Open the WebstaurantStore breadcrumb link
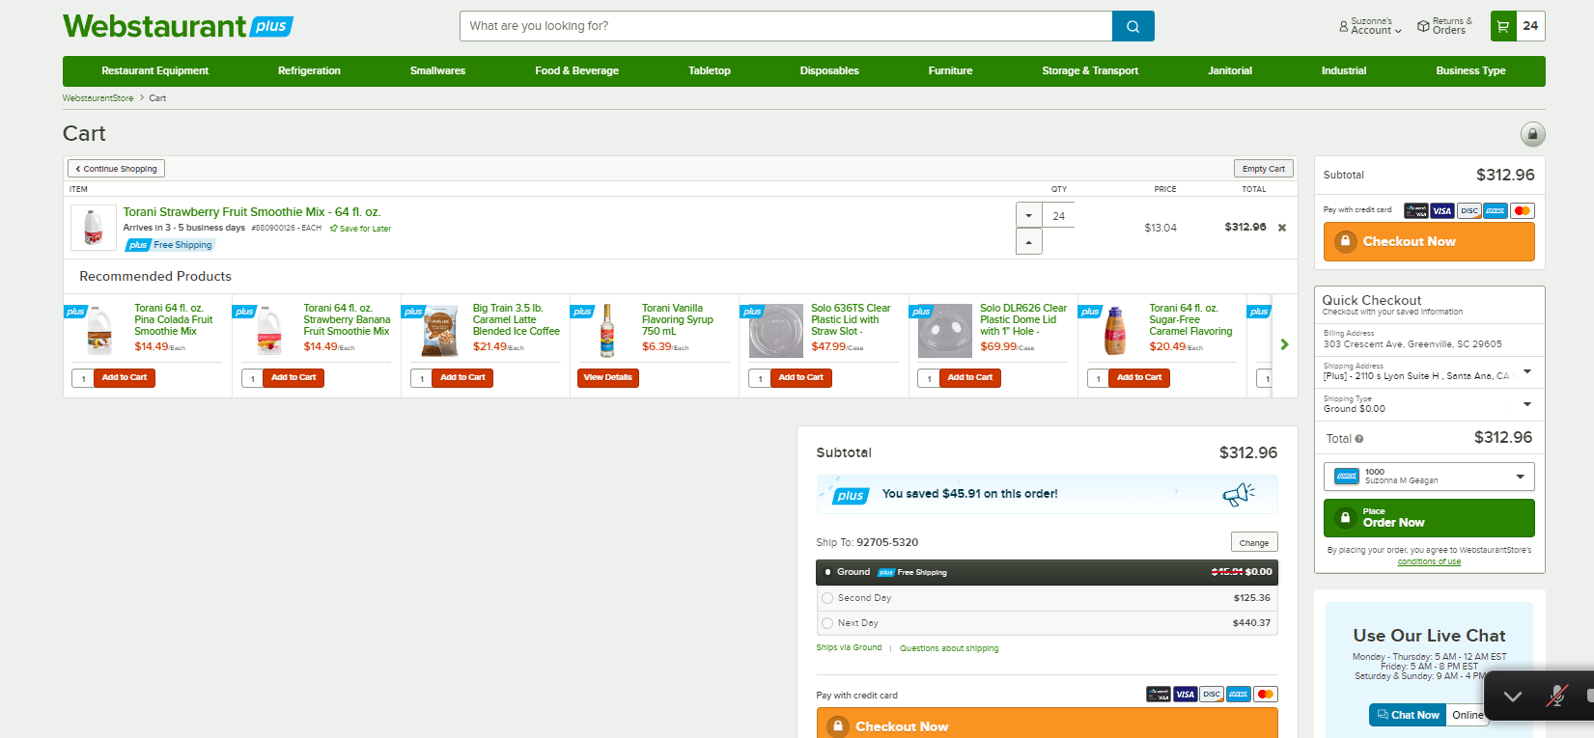1594x738 pixels. [x=98, y=98]
